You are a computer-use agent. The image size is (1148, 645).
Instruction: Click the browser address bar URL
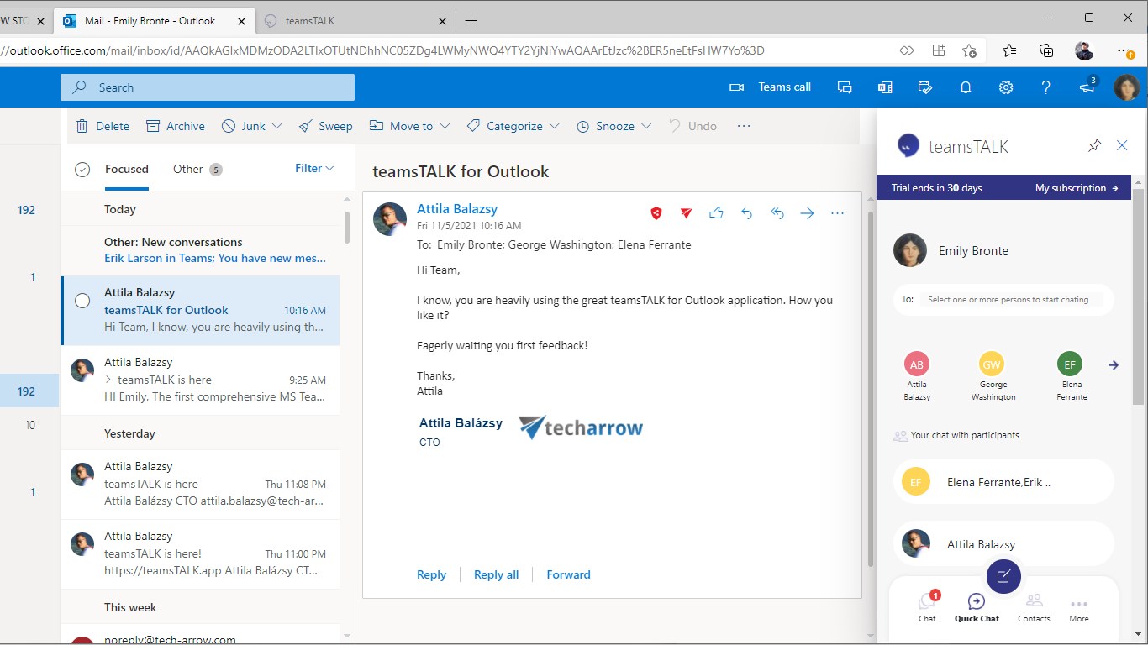click(382, 50)
